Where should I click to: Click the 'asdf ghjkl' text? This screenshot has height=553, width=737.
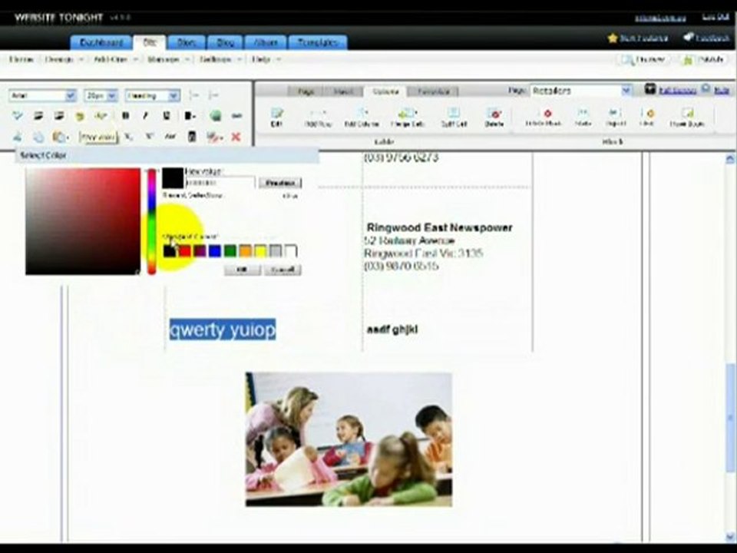392,329
